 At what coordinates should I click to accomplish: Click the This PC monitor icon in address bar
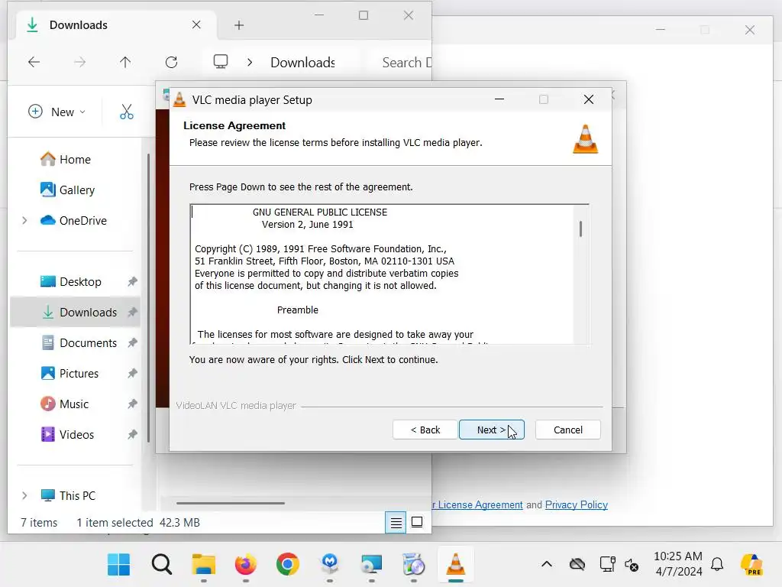tap(221, 62)
